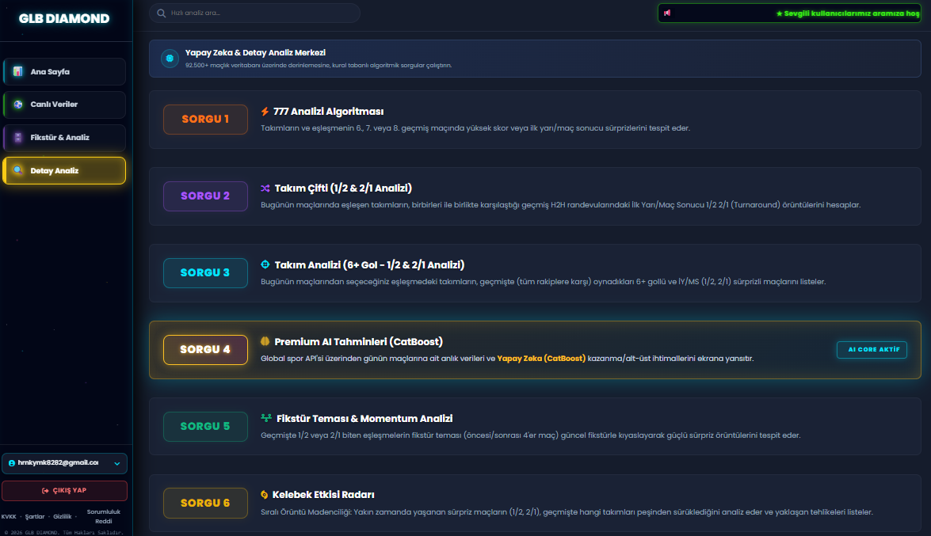Click the crosshair icon beside Takım Analizi
931x536 pixels.
[265, 264]
